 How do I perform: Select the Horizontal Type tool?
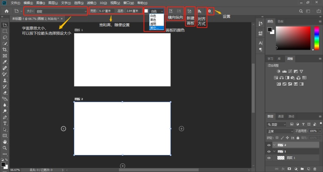pos(4,124)
